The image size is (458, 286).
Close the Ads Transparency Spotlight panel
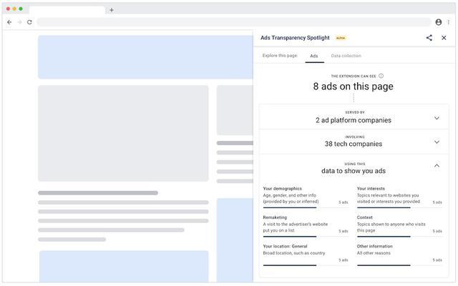pos(444,38)
